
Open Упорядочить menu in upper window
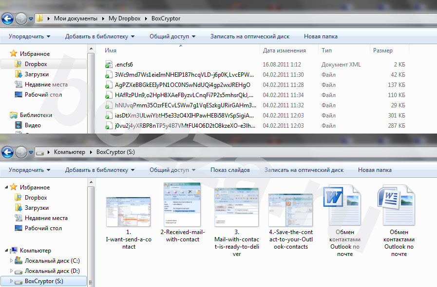click(29, 36)
